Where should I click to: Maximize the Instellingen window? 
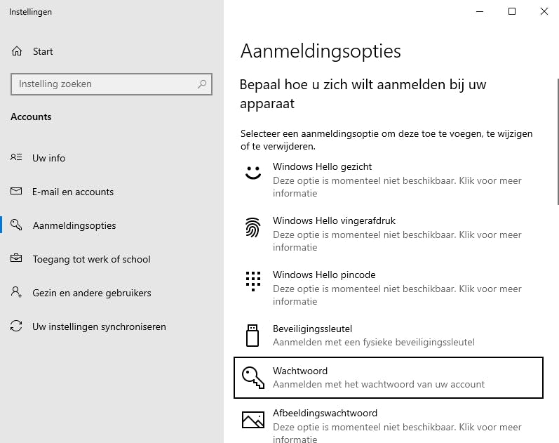pos(512,11)
